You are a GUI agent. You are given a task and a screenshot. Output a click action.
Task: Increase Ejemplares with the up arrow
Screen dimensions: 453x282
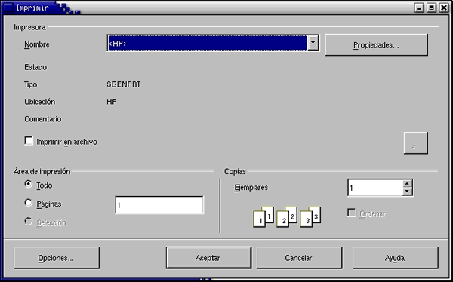[407, 184]
